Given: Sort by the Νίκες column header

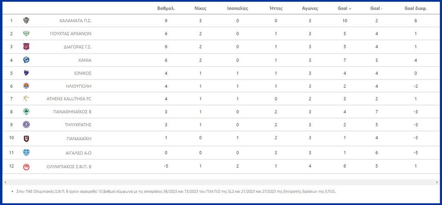Looking at the screenshot, I should pos(200,8).
